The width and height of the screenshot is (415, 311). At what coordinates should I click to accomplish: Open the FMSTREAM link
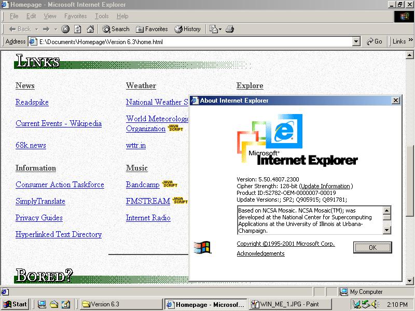coord(148,201)
